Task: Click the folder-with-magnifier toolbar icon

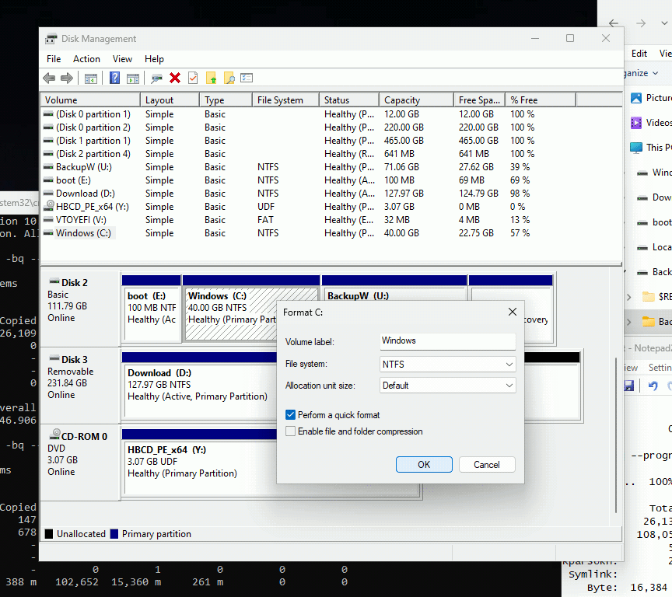Action: 229,78
